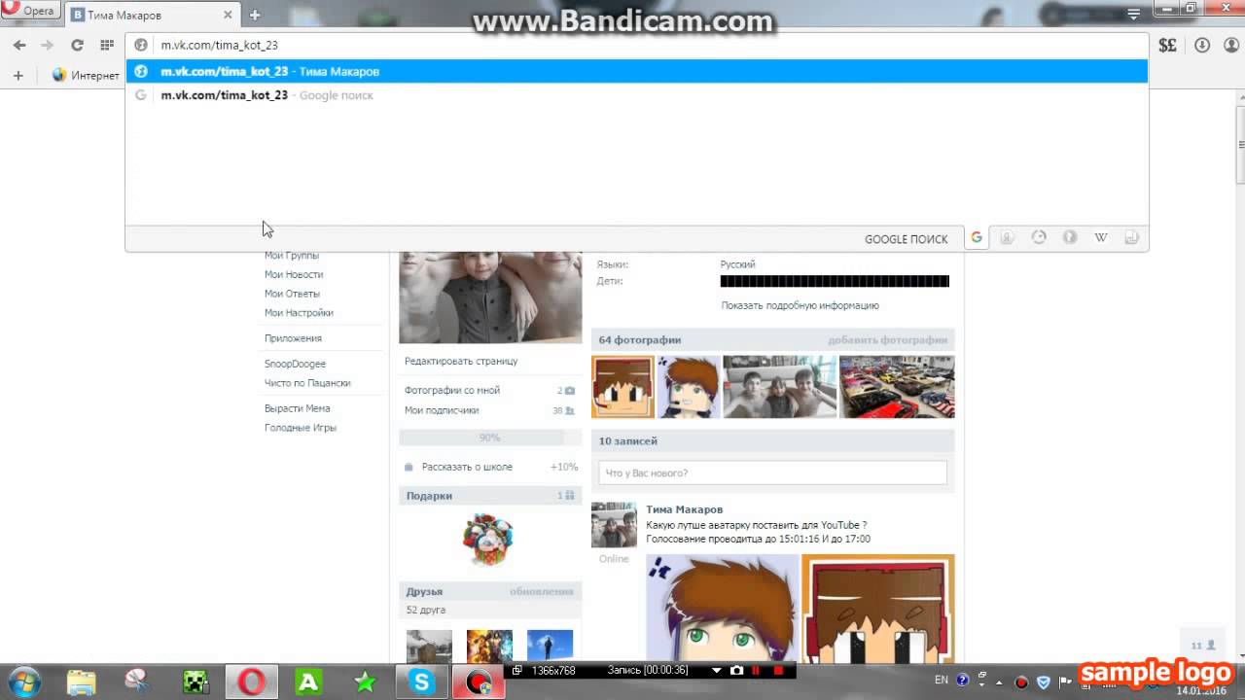Open the currency converter $£ extension
The height and width of the screenshot is (700, 1245).
click(1168, 45)
